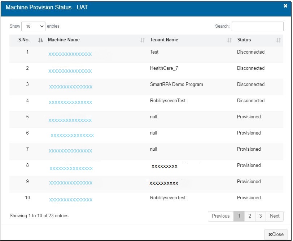Click the sort icon in S.No. column
Image resolution: width=293 pixels, height=241 pixels.
[40, 40]
